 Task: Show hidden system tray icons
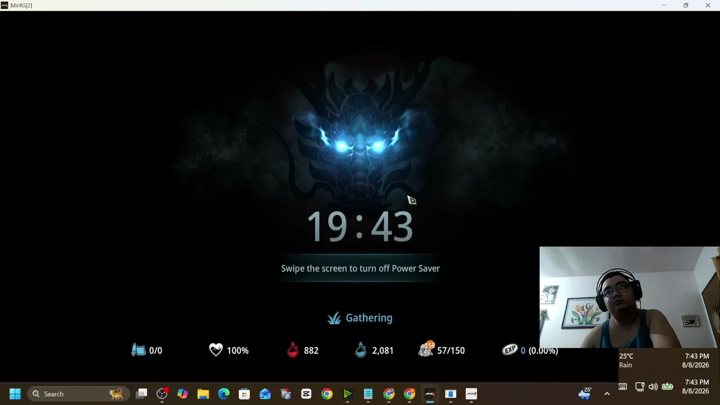coord(607,394)
